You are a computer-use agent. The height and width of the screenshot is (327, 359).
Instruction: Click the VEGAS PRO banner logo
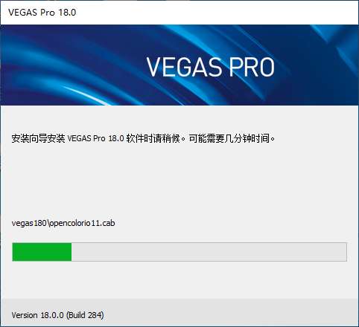pos(210,67)
